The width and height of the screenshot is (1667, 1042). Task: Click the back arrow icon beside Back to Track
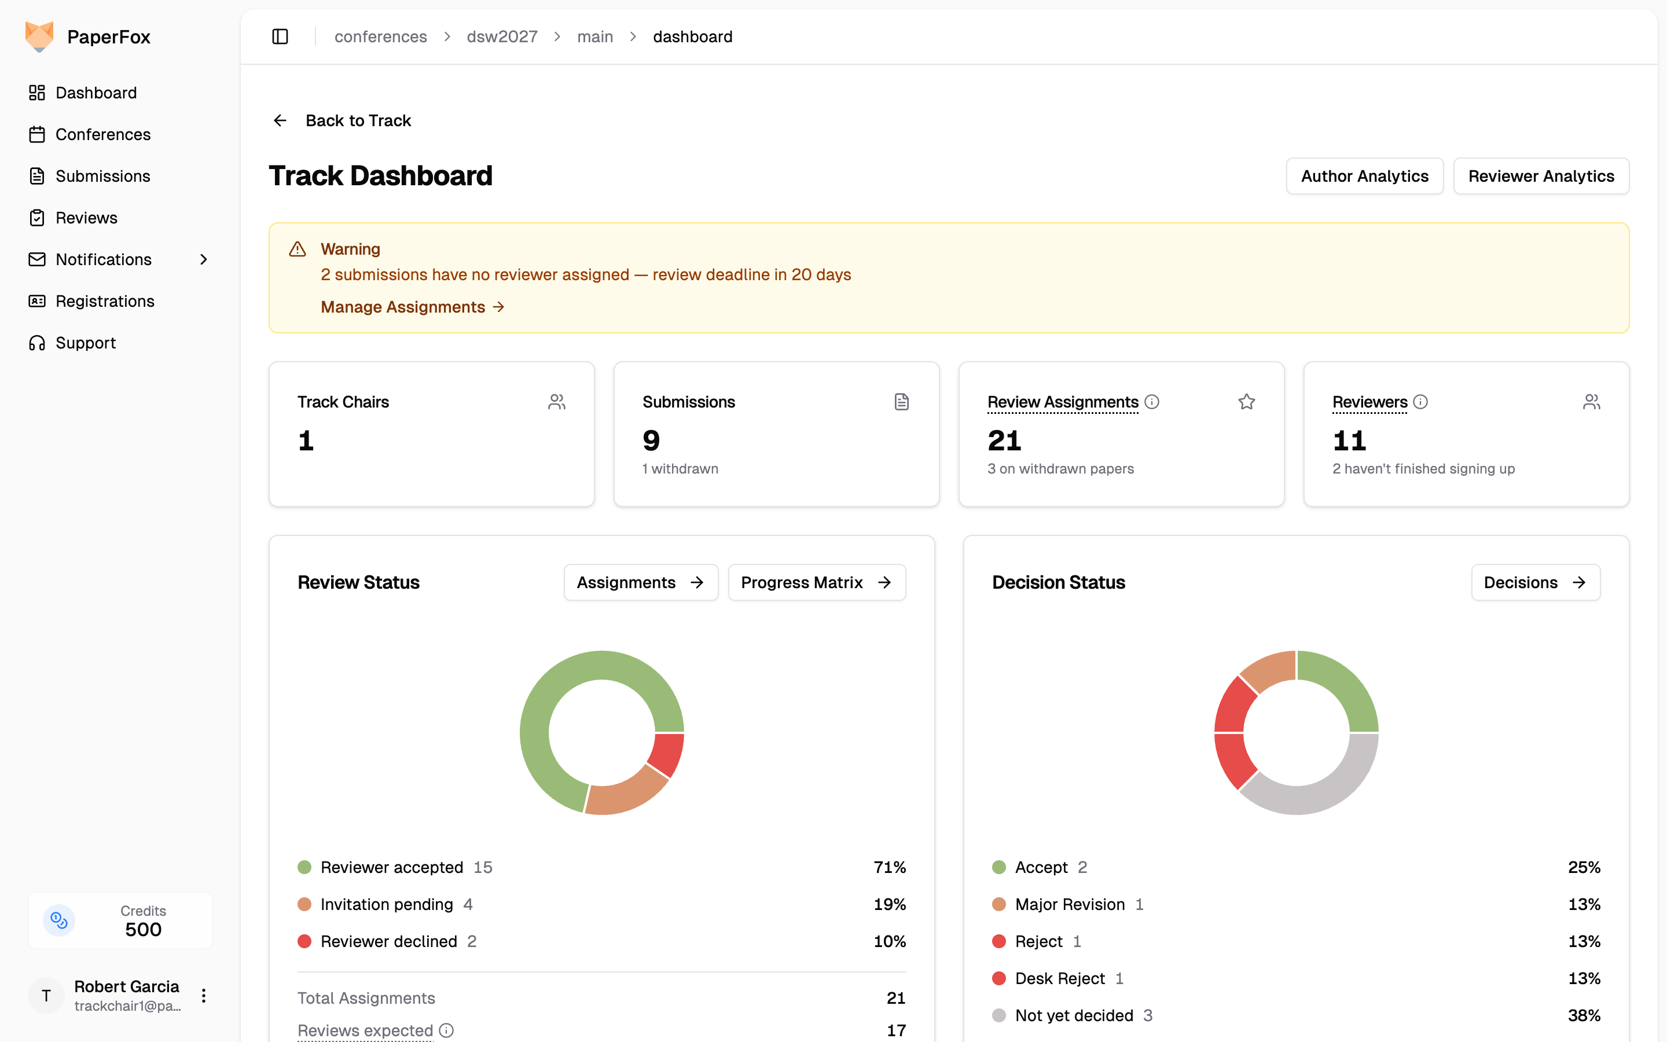point(280,120)
